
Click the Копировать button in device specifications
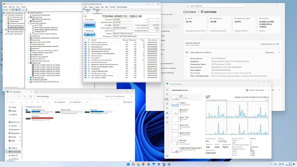(270, 53)
